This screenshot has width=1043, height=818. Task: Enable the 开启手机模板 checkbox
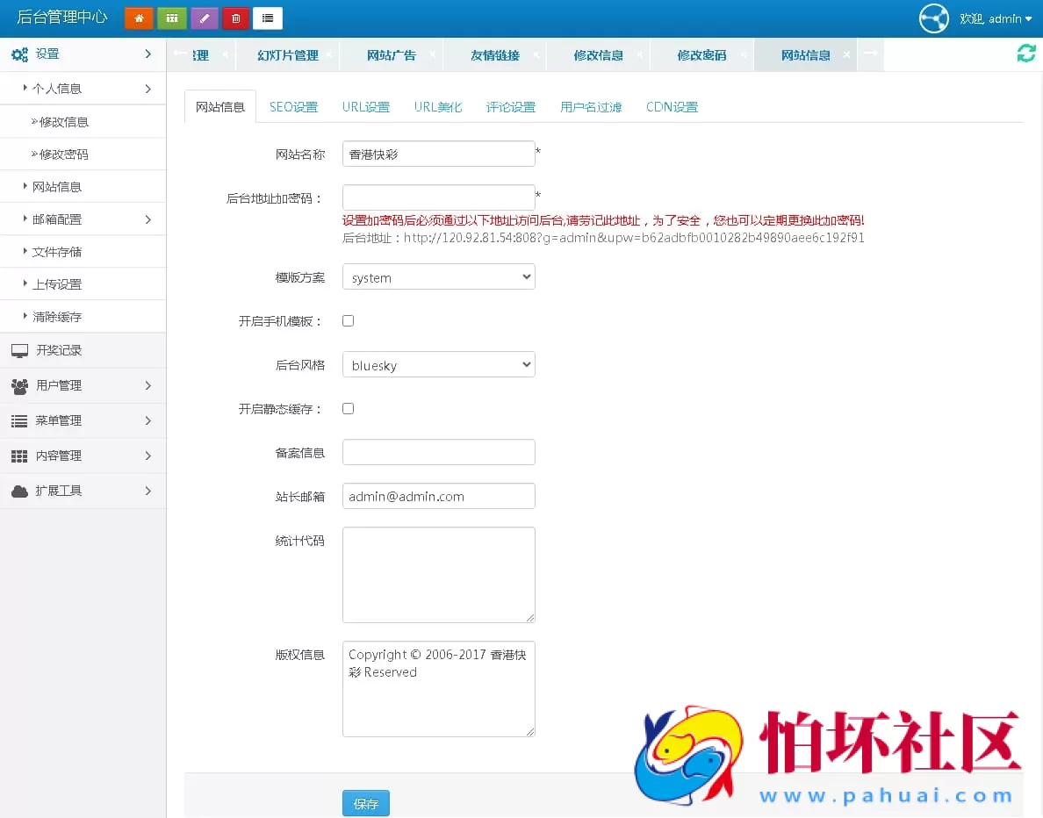click(x=348, y=320)
